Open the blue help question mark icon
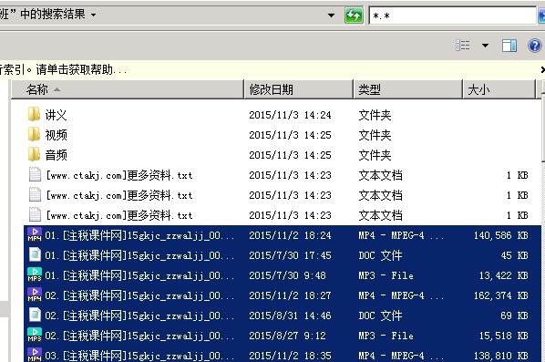 coord(535,46)
